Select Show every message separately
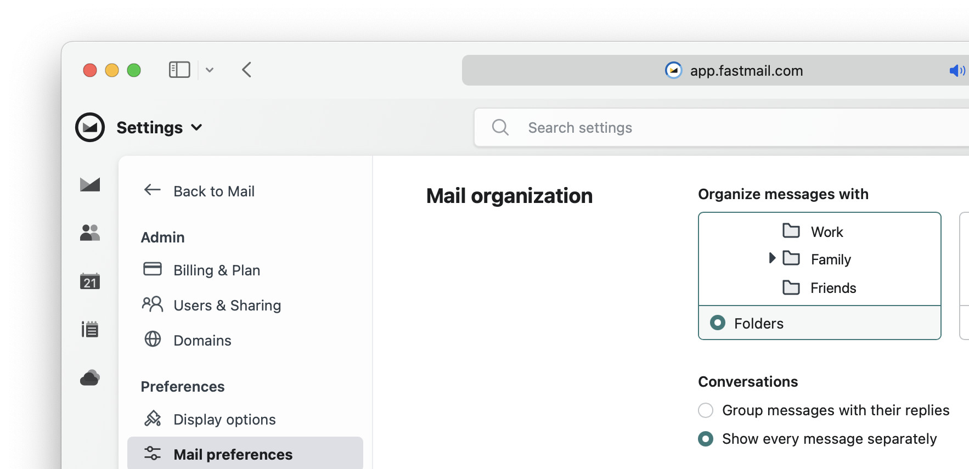969x469 pixels. pyautogui.click(x=706, y=439)
